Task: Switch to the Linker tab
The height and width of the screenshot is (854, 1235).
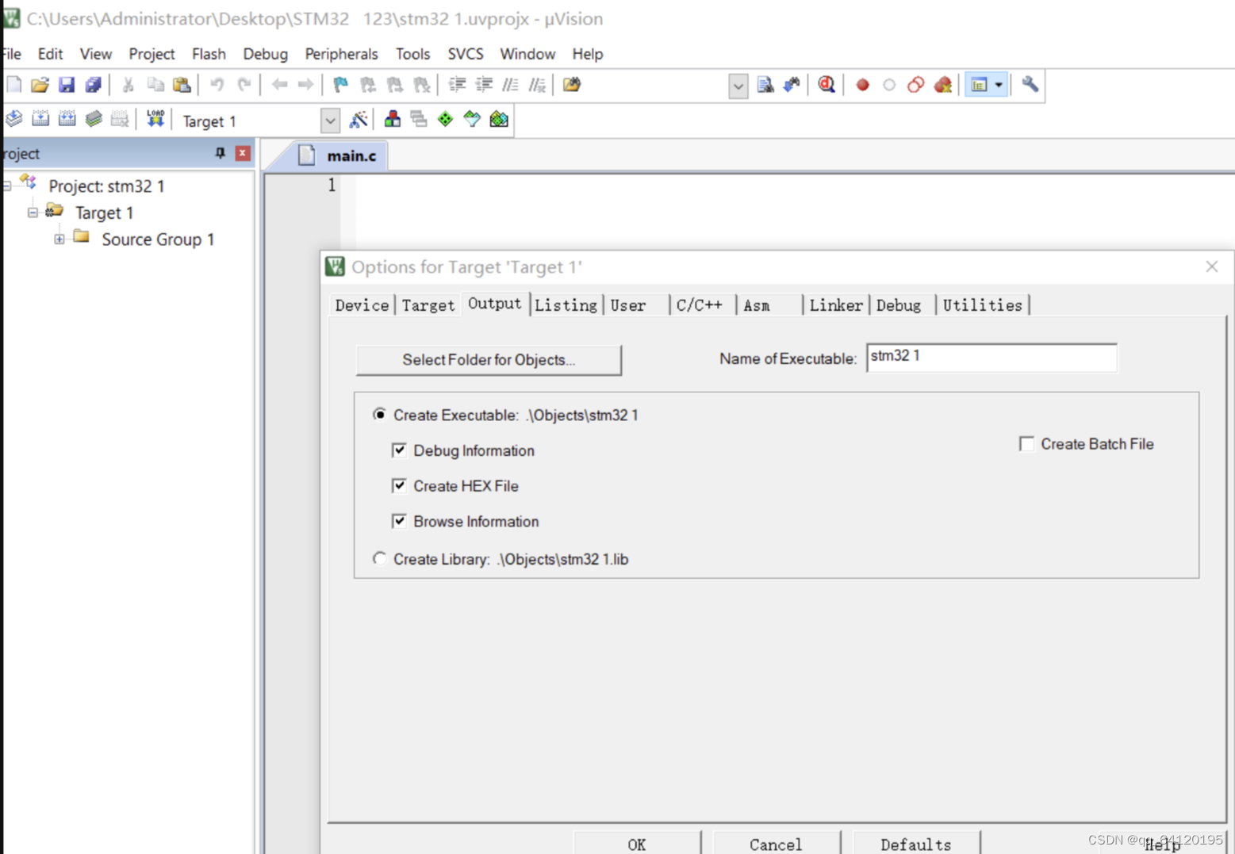Action: click(836, 305)
